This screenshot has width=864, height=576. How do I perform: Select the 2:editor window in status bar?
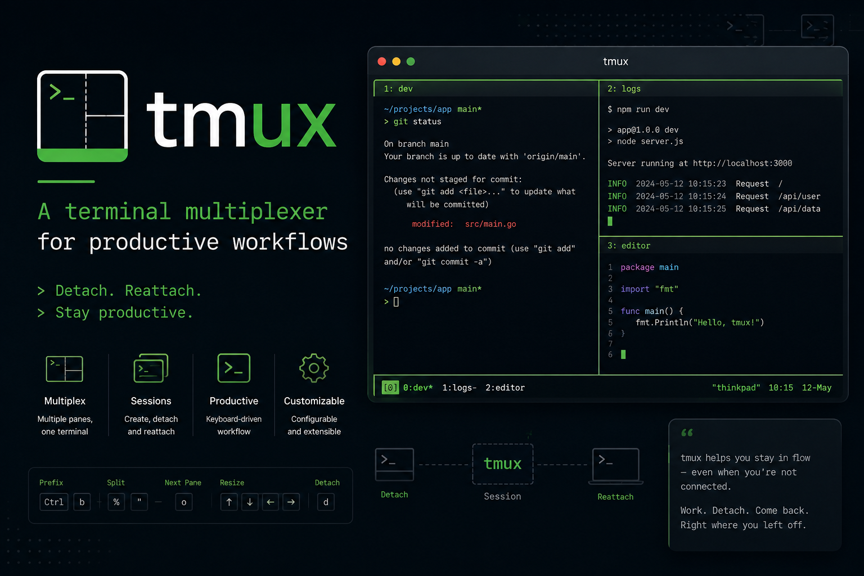pos(505,388)
